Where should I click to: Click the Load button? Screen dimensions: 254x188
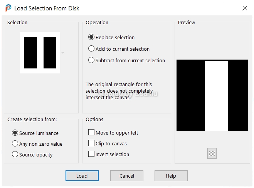click(82, 176)
